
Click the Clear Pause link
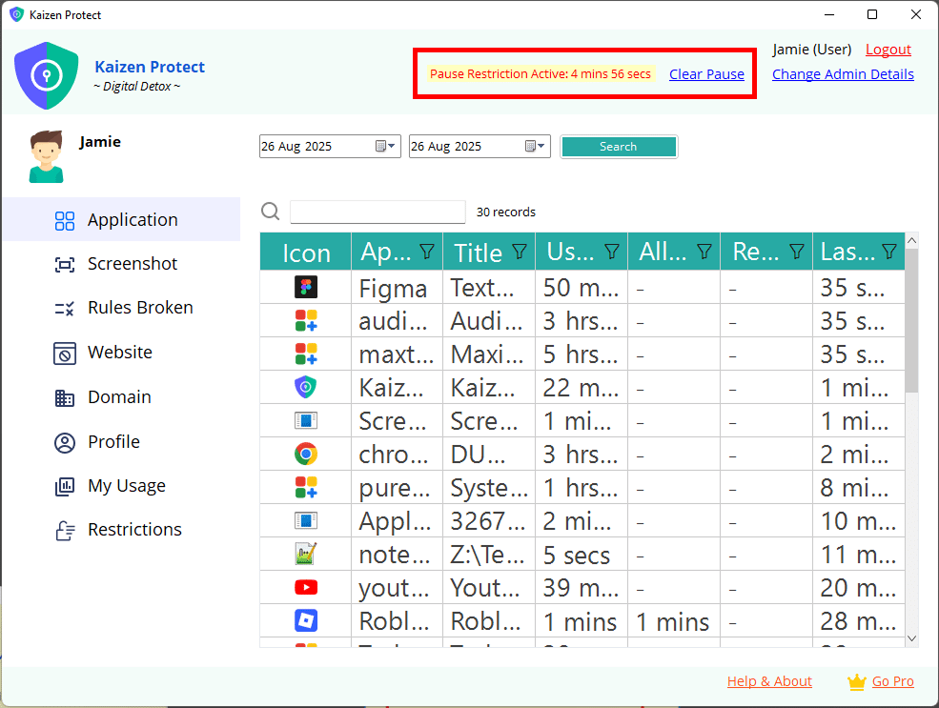(x=706, y=74)
